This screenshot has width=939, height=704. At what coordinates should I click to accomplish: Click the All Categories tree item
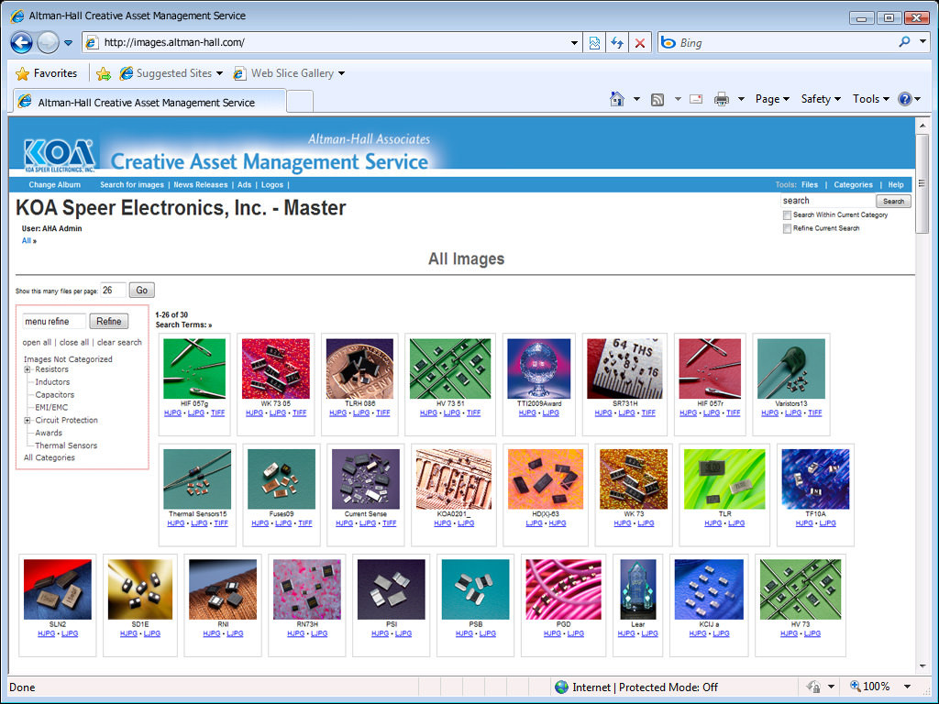click(x=50, y=457)
